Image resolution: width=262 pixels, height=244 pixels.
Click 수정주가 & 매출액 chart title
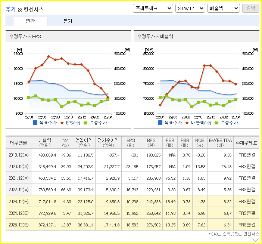pyautogui.click(x=155, y=36)
